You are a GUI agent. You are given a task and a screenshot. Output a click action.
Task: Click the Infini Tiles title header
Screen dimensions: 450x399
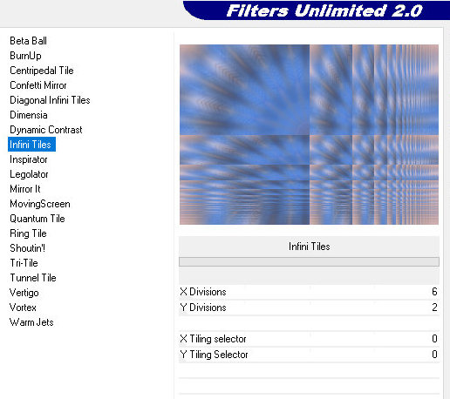pyautogui.click(x=309, y=247)
